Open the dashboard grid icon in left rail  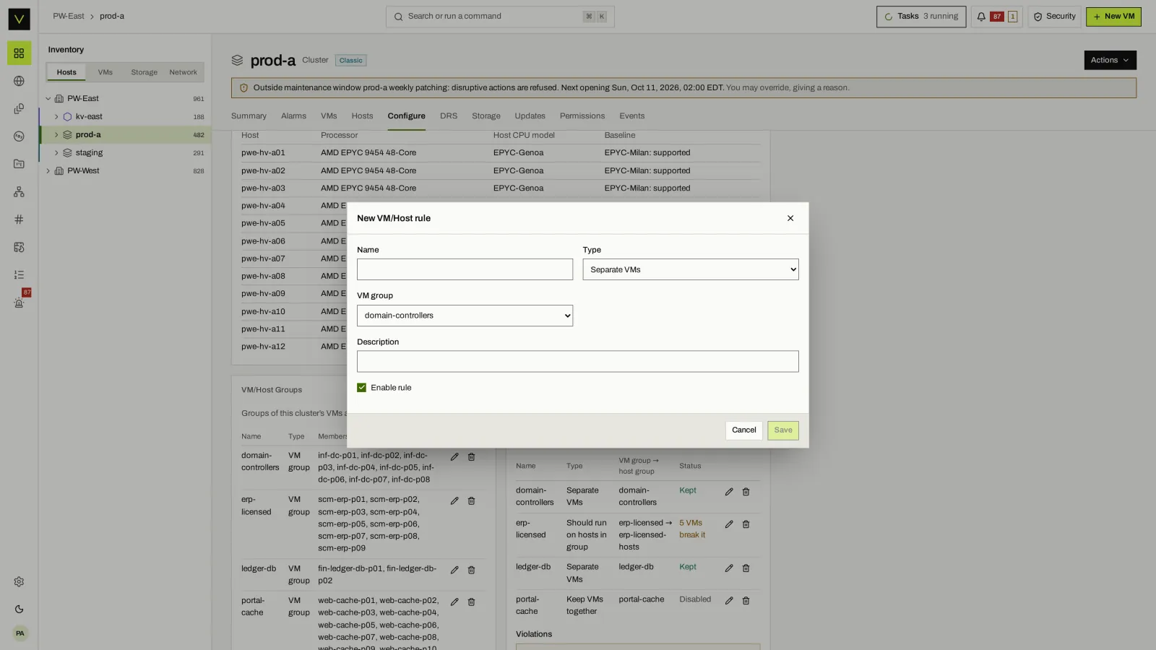tap(19, 53)
